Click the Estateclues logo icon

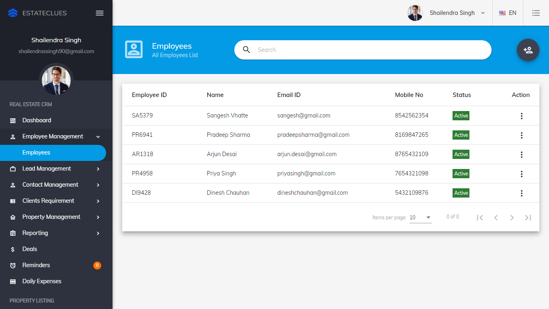[x=13, y=13]
